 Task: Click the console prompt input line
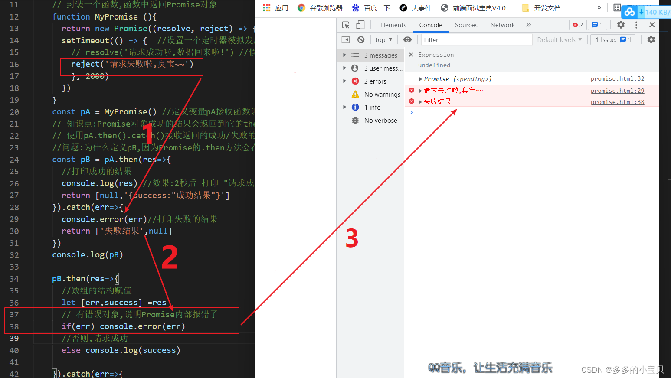[x=477, y=112]
